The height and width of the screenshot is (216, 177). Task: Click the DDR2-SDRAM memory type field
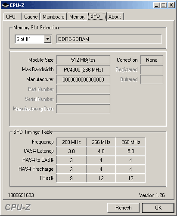(x=109, y=39)
